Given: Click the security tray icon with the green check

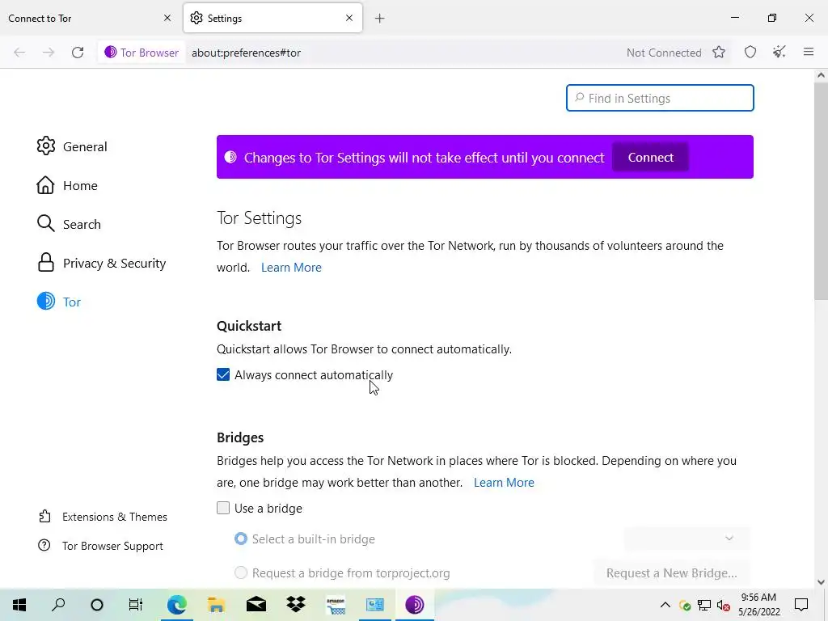Looking at the screenshot, I should tap(685, 605).
